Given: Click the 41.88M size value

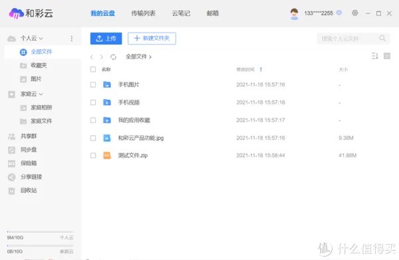Looking at the screenshot, I should coord(347,156).
